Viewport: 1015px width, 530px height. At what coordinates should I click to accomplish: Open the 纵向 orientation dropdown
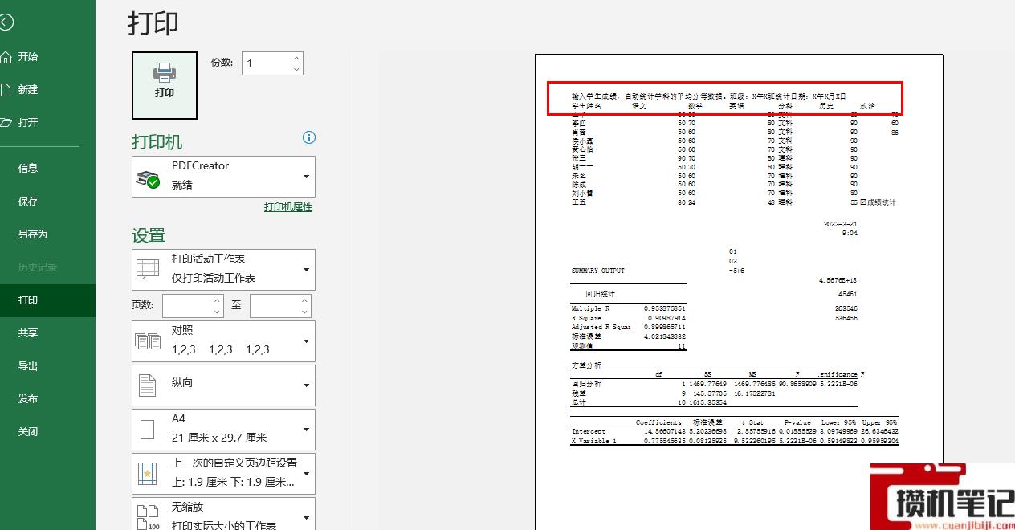pos(224,385)
